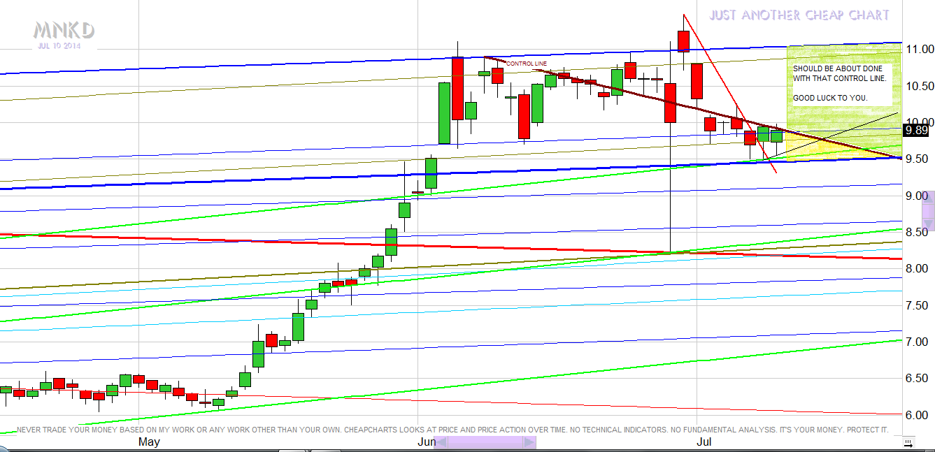Select the CONTROL LINE text annotation

point(527,64)
